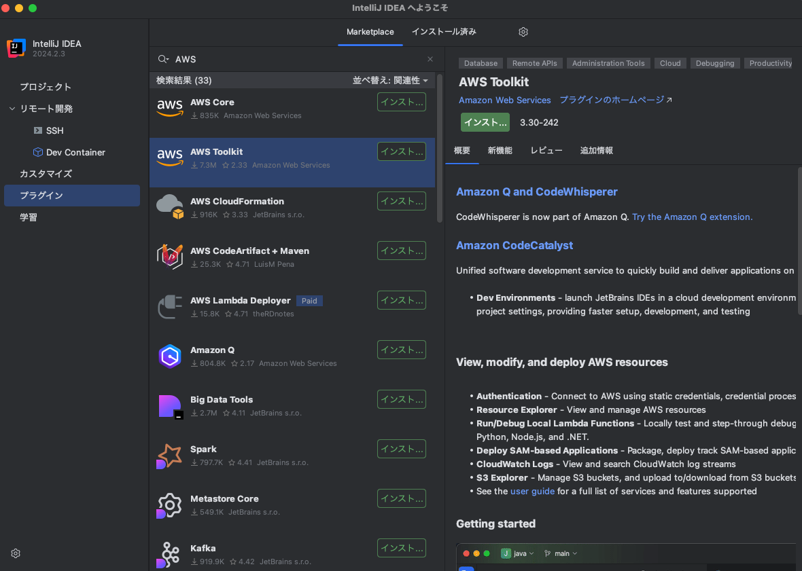Image resolution: width=802 pixels, height=571 pixels.
Task: Open the 新機能 tab
Action: pos(500,151)
